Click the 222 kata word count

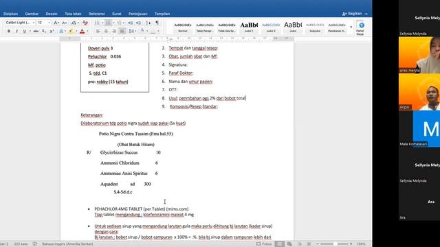21,244
